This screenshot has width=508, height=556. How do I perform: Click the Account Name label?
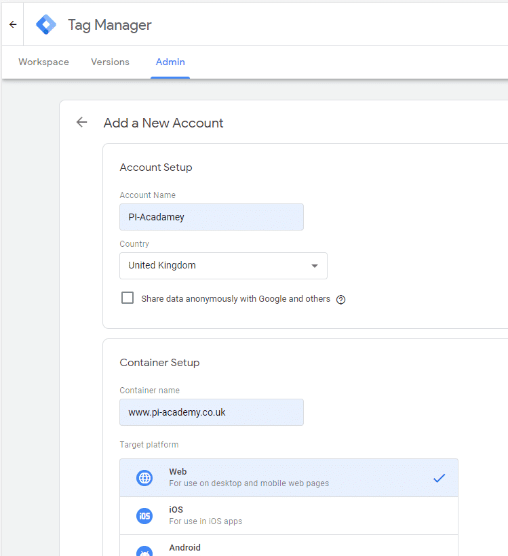coord(148,195)
